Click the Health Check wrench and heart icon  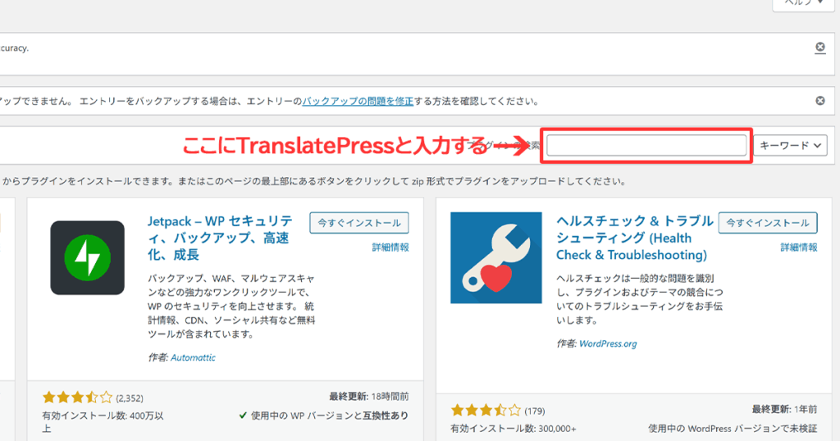tap(495, 257)
